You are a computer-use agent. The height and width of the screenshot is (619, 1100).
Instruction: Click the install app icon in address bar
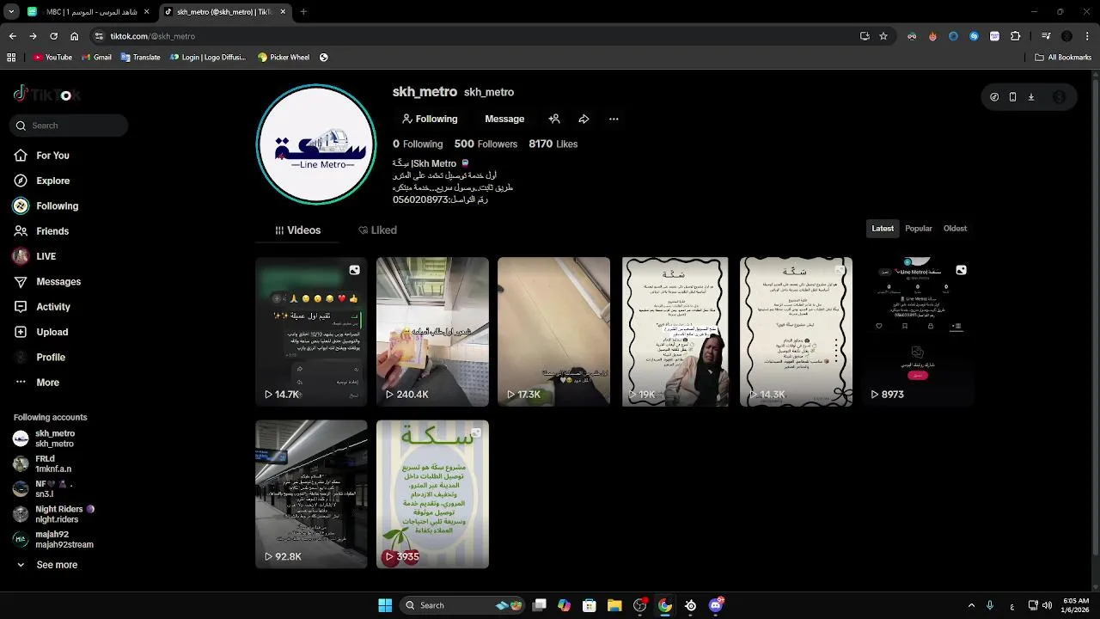coord(865,36)
